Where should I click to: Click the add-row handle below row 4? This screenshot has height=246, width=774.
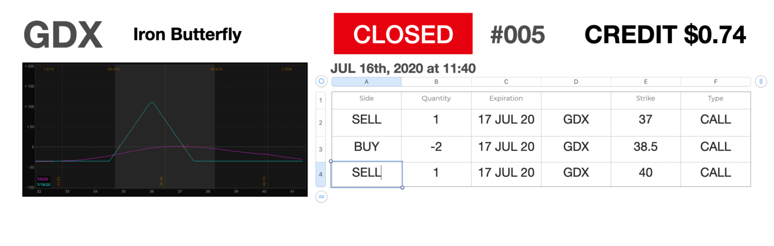[x=321, y=196]
